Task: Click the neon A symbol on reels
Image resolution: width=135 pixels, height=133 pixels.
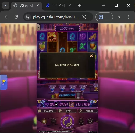Action: 93,37
